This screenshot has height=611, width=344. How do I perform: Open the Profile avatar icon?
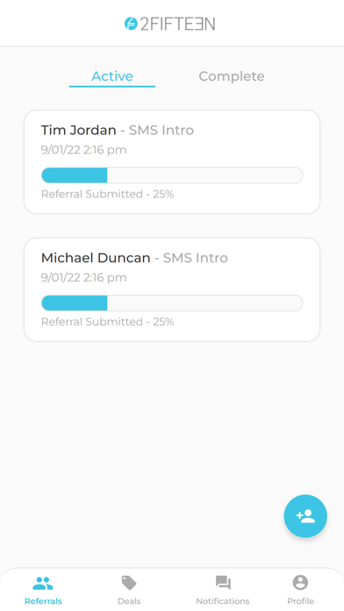(300, 583)
